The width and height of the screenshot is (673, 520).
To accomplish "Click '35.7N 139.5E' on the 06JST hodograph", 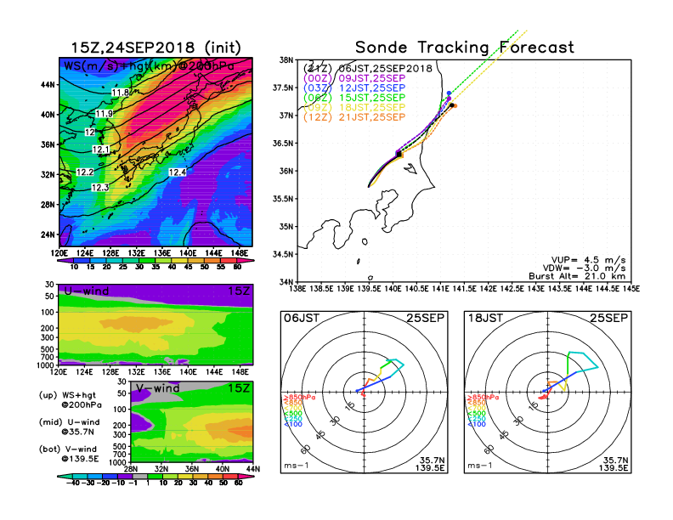I will [430, 464].
